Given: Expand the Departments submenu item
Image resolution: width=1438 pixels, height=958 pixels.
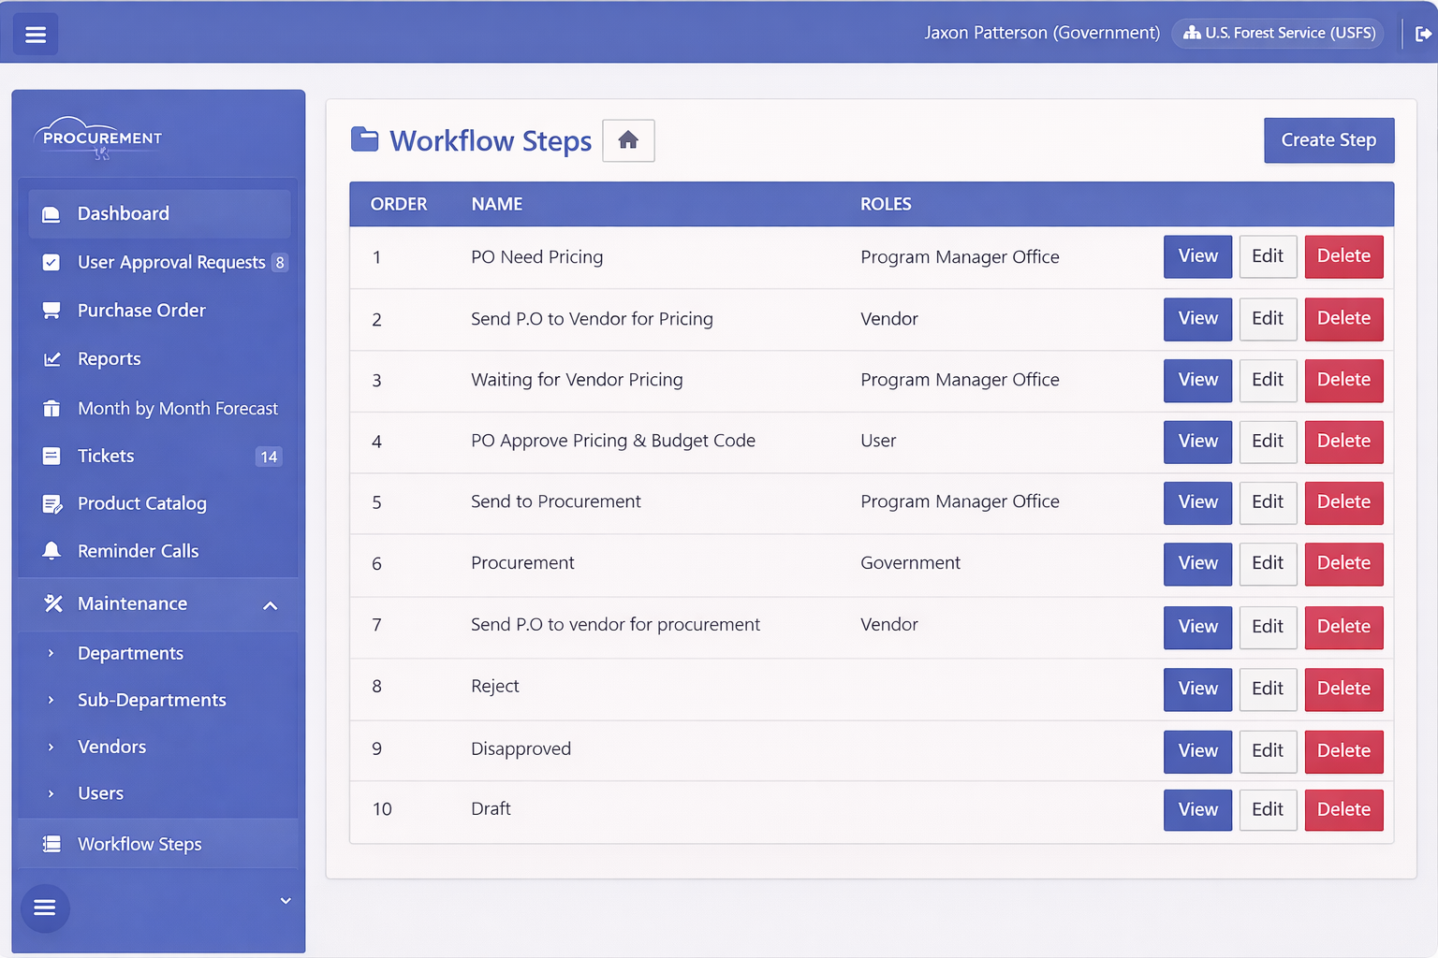Looking at the screenshot, I should 130,653.
